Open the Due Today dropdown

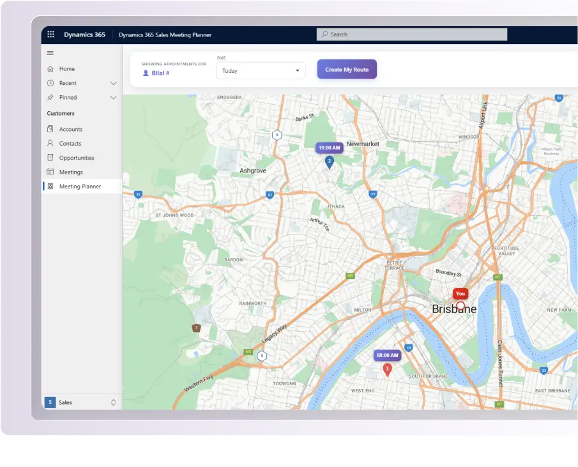261,70
